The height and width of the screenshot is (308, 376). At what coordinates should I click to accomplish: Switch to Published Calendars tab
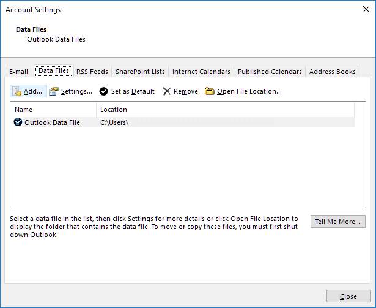270,72
